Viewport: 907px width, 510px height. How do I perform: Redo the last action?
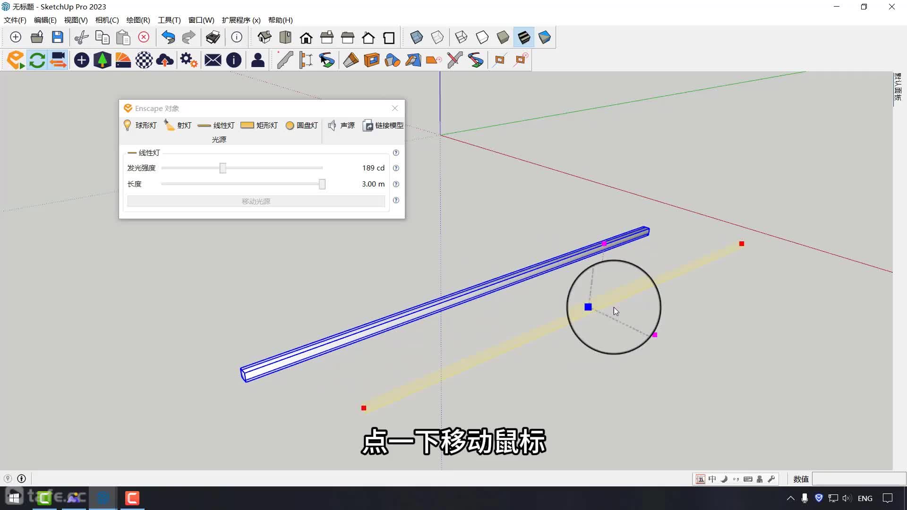point(188,37)
